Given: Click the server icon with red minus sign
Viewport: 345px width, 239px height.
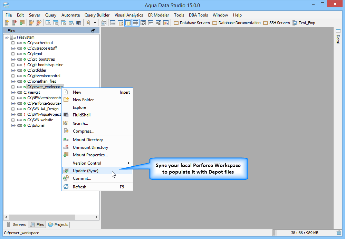Looking at the screenshot, I should click(x=15, y=23).
